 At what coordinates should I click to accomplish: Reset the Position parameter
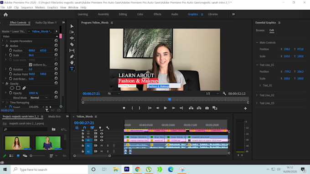click(x=56, y=50)
